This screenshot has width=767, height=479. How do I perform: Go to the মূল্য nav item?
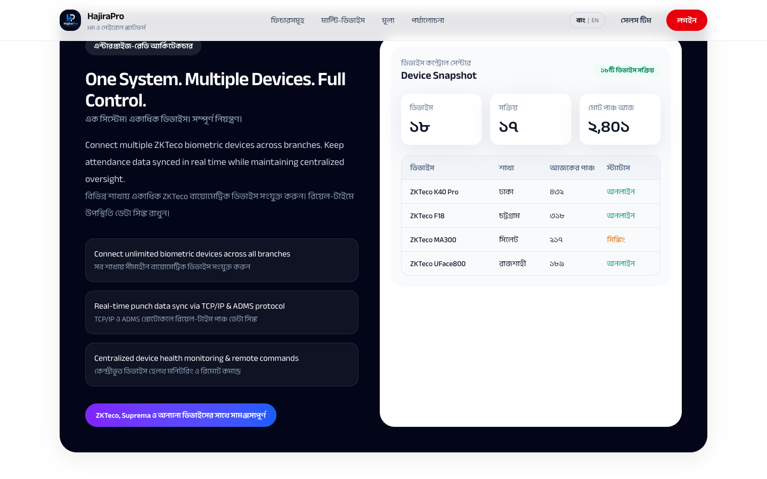pos(388,20)
